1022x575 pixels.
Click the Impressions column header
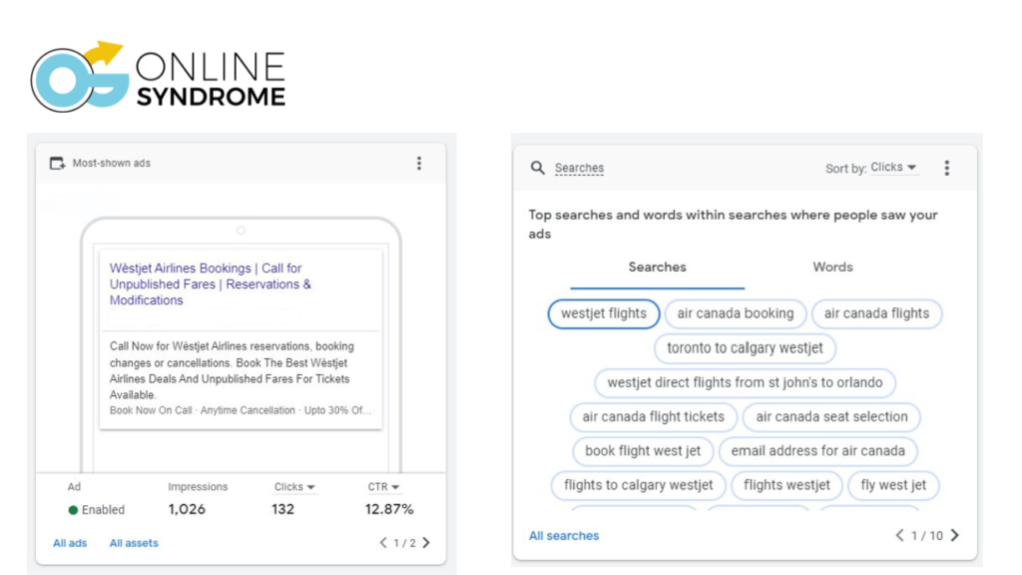199,487
